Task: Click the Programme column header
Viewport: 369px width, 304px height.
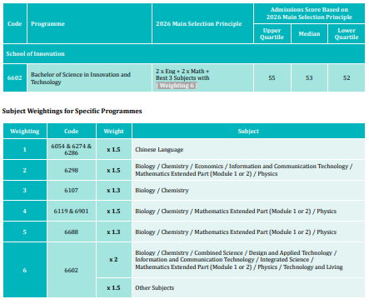Action: click(x=89, y=23)
